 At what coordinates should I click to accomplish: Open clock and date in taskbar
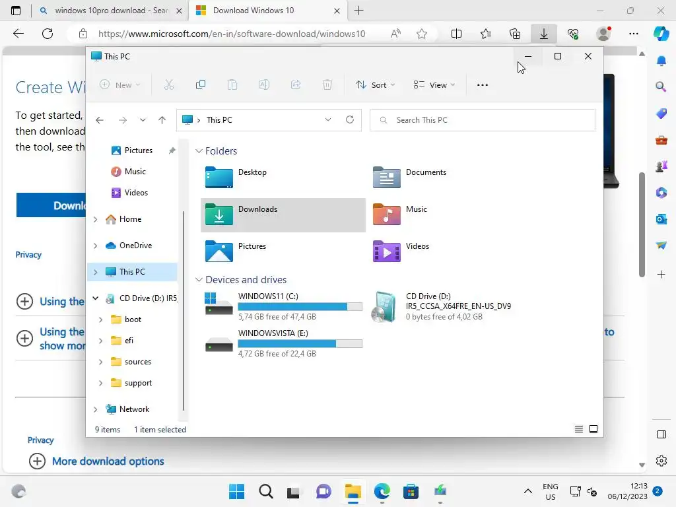coord(628,491)
